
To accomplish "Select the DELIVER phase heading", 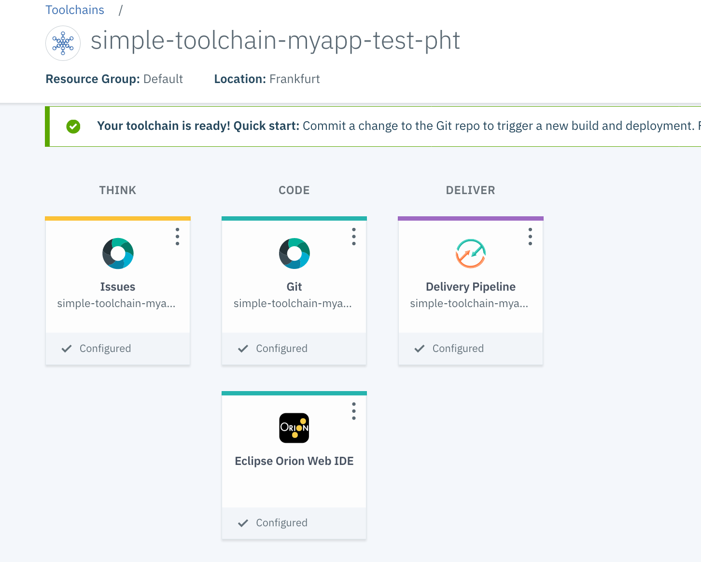I will click(x=471, y=190).
